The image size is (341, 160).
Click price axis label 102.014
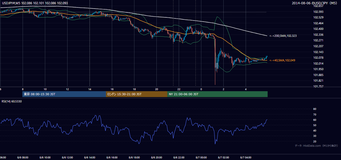click(318, 63)
